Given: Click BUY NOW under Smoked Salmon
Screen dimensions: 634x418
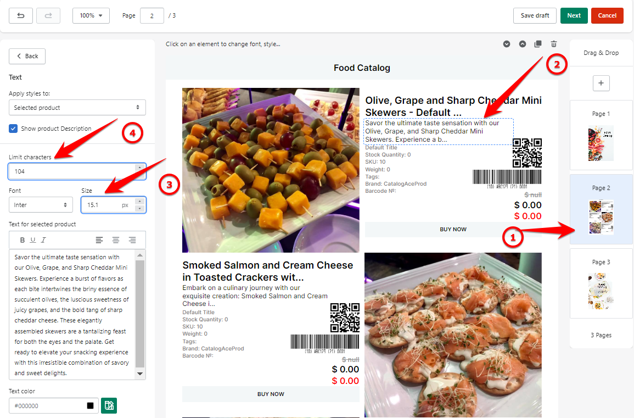Looking at the screenshot, I should click(x=271, y=394).
